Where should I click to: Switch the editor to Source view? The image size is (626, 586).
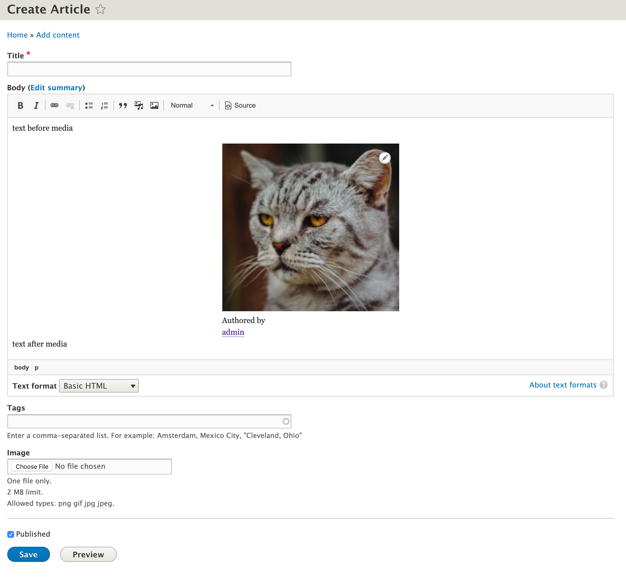[240, 105]
